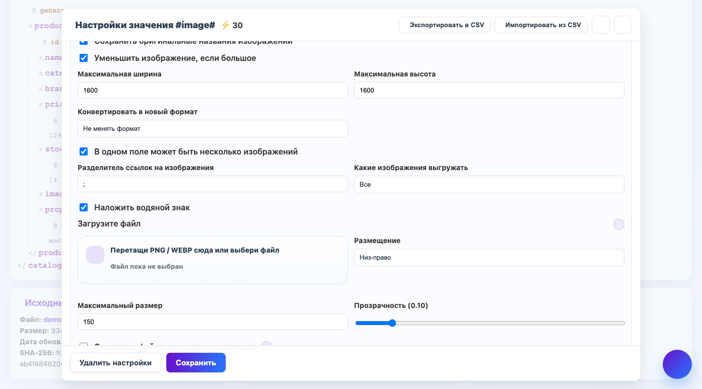Click the 'Настройки значения #image#' title
702x389 pixels.
click(x=145, y=25)
